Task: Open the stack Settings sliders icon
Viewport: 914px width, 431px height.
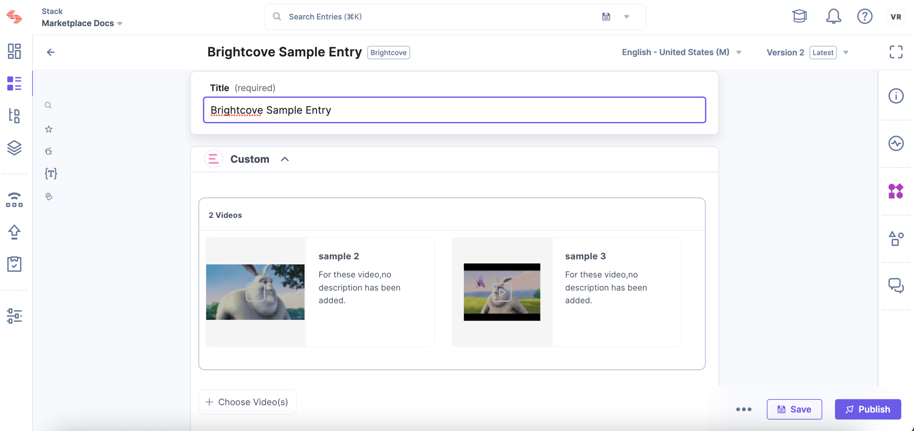Action: click(14, 316)
